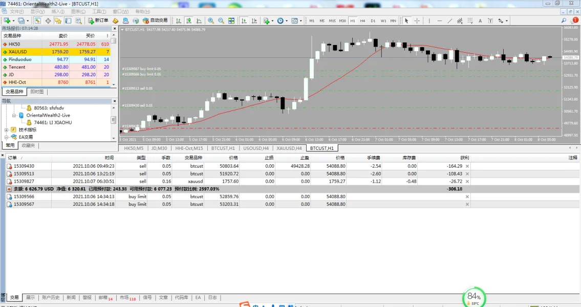Screen dimensions: 581x307
Task: Select the horizontal line drawing tool
Action: pyautogui.click(x=440, y=20)
